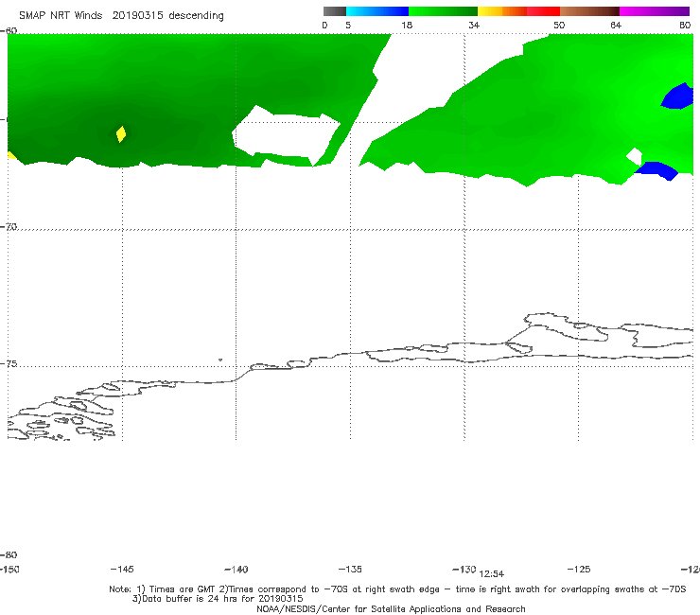Click the NOAA/NESDIS credit line
The width and height of the screenshot is (700, 615).
(391, 608)
